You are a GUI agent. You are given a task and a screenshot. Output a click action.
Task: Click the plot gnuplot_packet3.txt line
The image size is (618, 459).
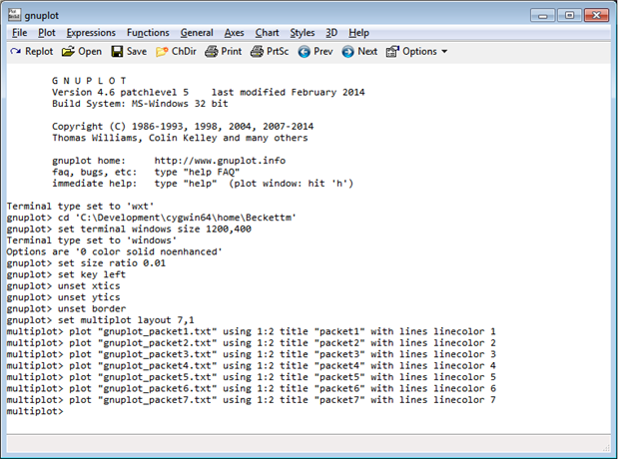click(x=251, y=354)
